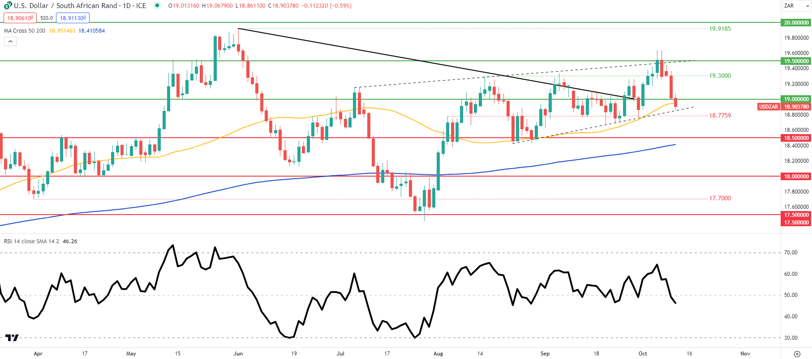Click the 17.800000 price scale value

point(796,192)
